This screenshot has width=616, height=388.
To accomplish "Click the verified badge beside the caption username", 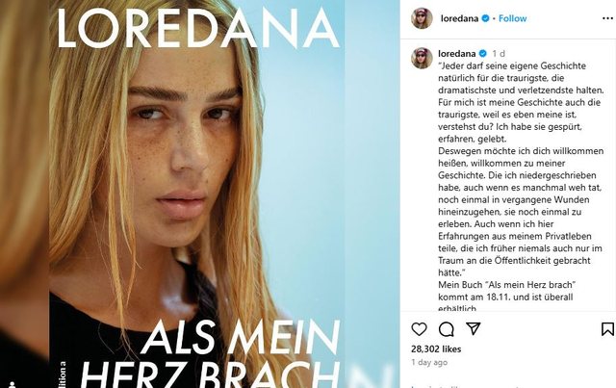I will coord(483,54).
